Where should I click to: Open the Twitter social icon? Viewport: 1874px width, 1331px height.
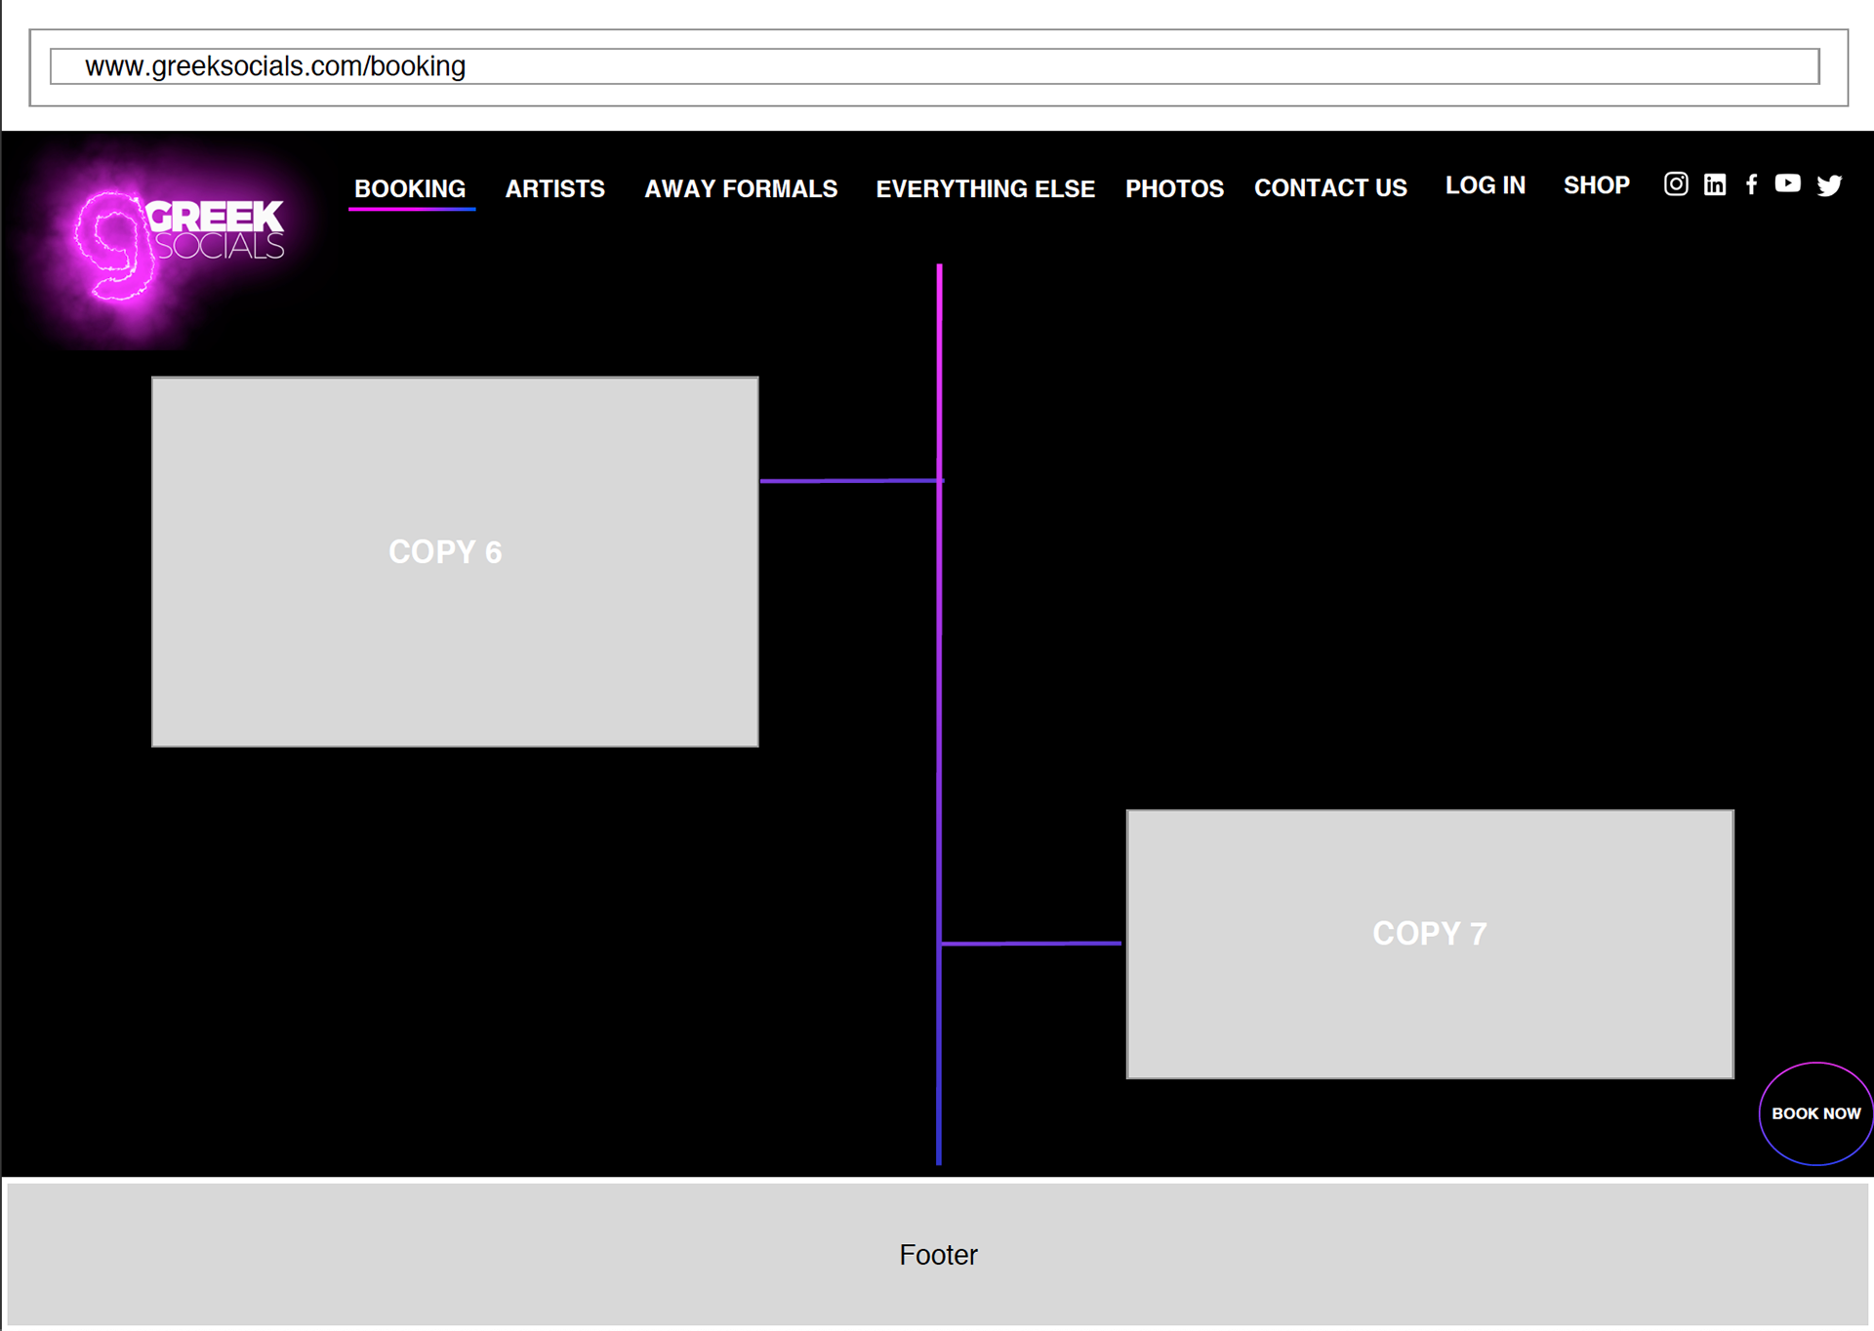(1829, 185)
